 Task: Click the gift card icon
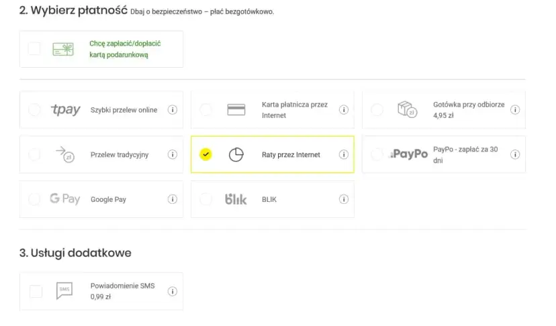[x=64, y=49]
